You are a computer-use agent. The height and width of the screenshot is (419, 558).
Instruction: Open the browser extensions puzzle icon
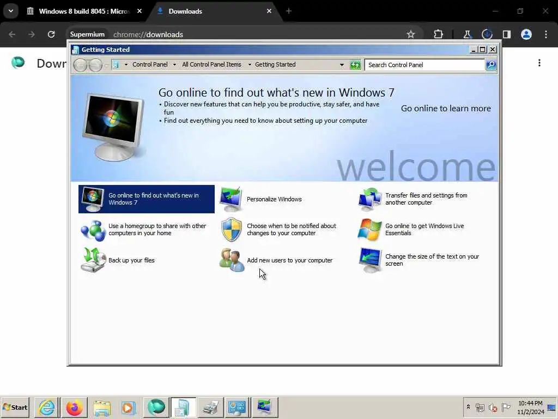[x=439, y=34]
